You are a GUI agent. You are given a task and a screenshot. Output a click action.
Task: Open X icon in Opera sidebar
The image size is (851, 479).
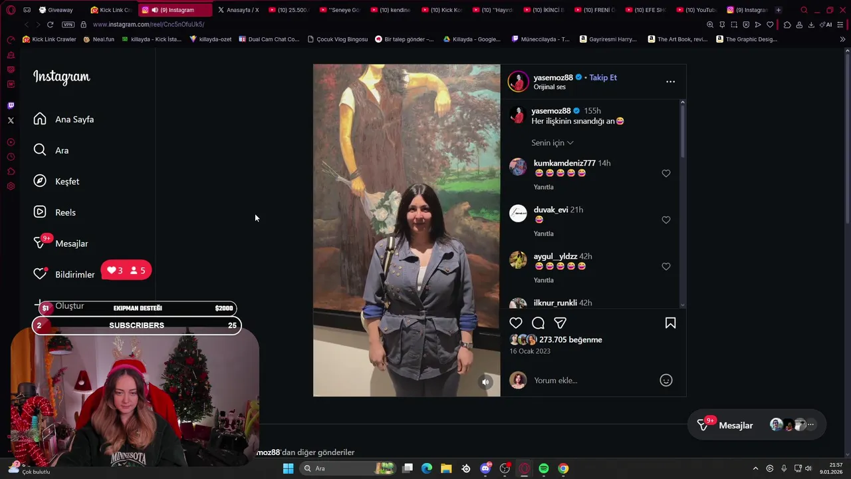11,120
